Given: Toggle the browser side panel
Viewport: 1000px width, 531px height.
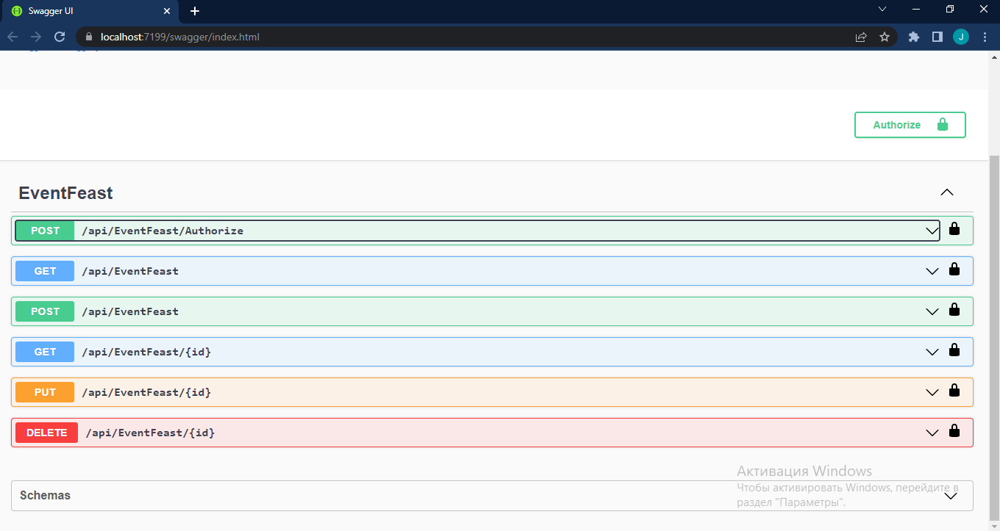Looking at the screenshot, I should pyautogui.click(x=938, y=37).
